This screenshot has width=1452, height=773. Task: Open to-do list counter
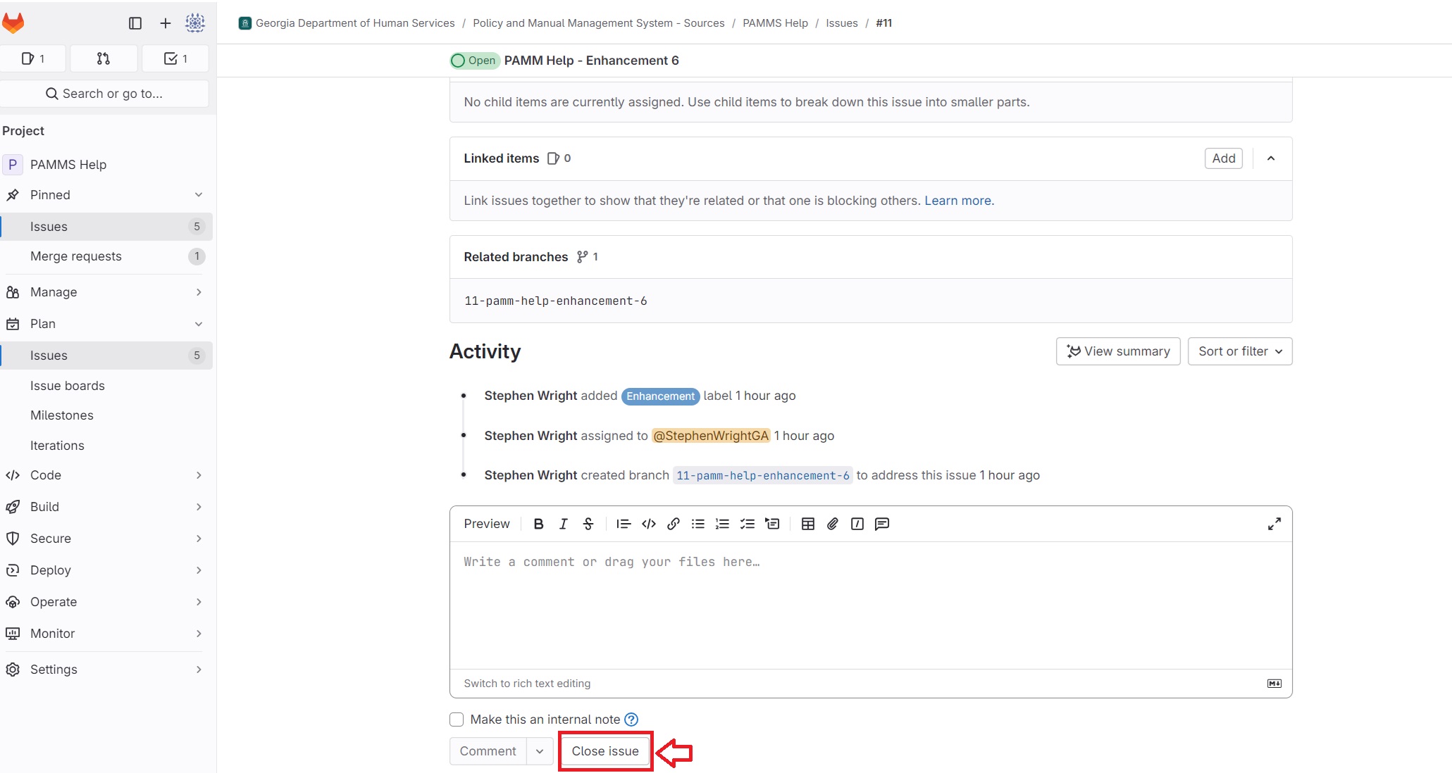[175, 58]
